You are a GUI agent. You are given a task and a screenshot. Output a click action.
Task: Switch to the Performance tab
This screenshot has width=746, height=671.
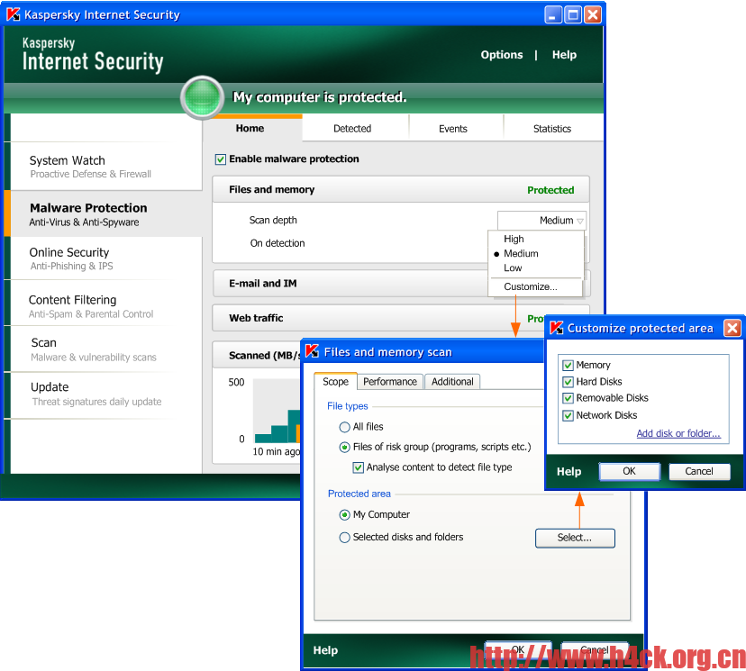pyautogui.click(x=390, y=381)
